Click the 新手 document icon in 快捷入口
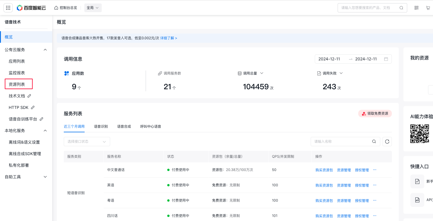 [417, 181]
